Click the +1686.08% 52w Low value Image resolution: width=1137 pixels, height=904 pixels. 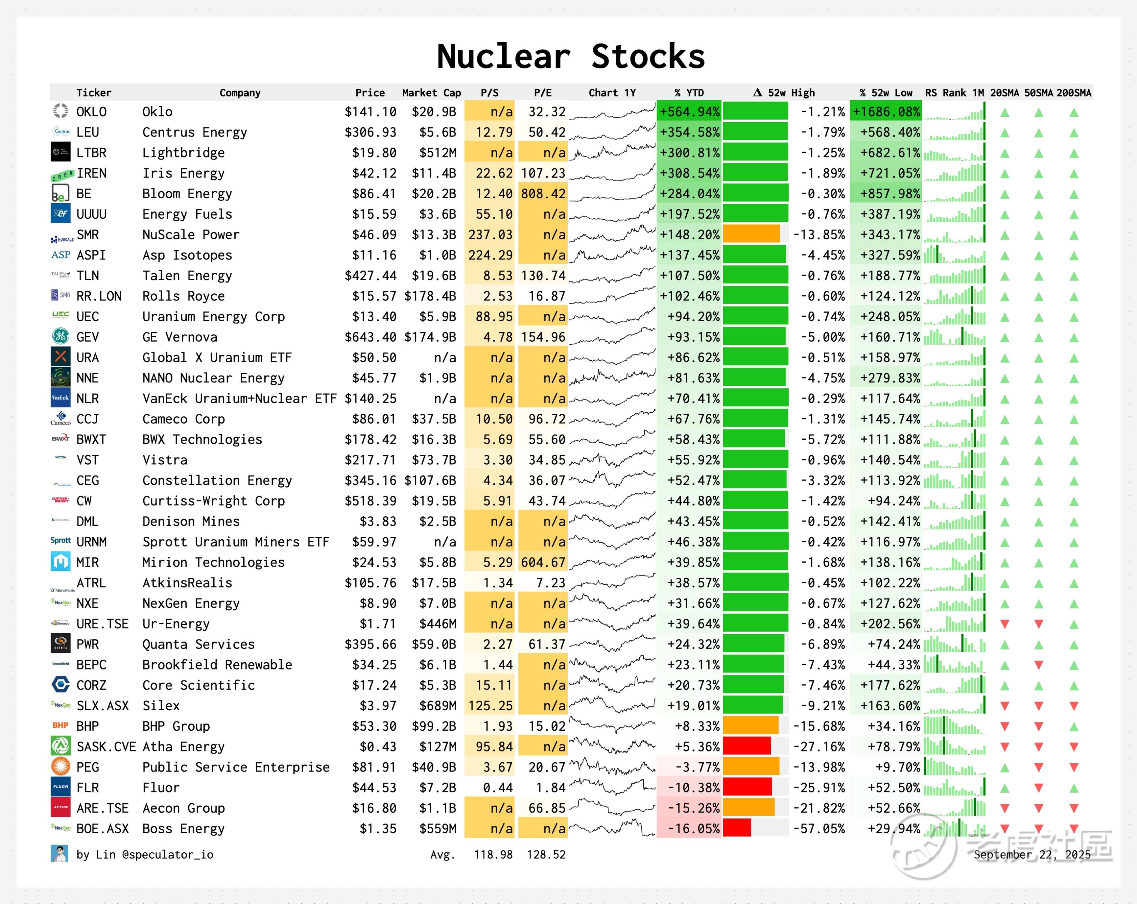click(887, 112)
